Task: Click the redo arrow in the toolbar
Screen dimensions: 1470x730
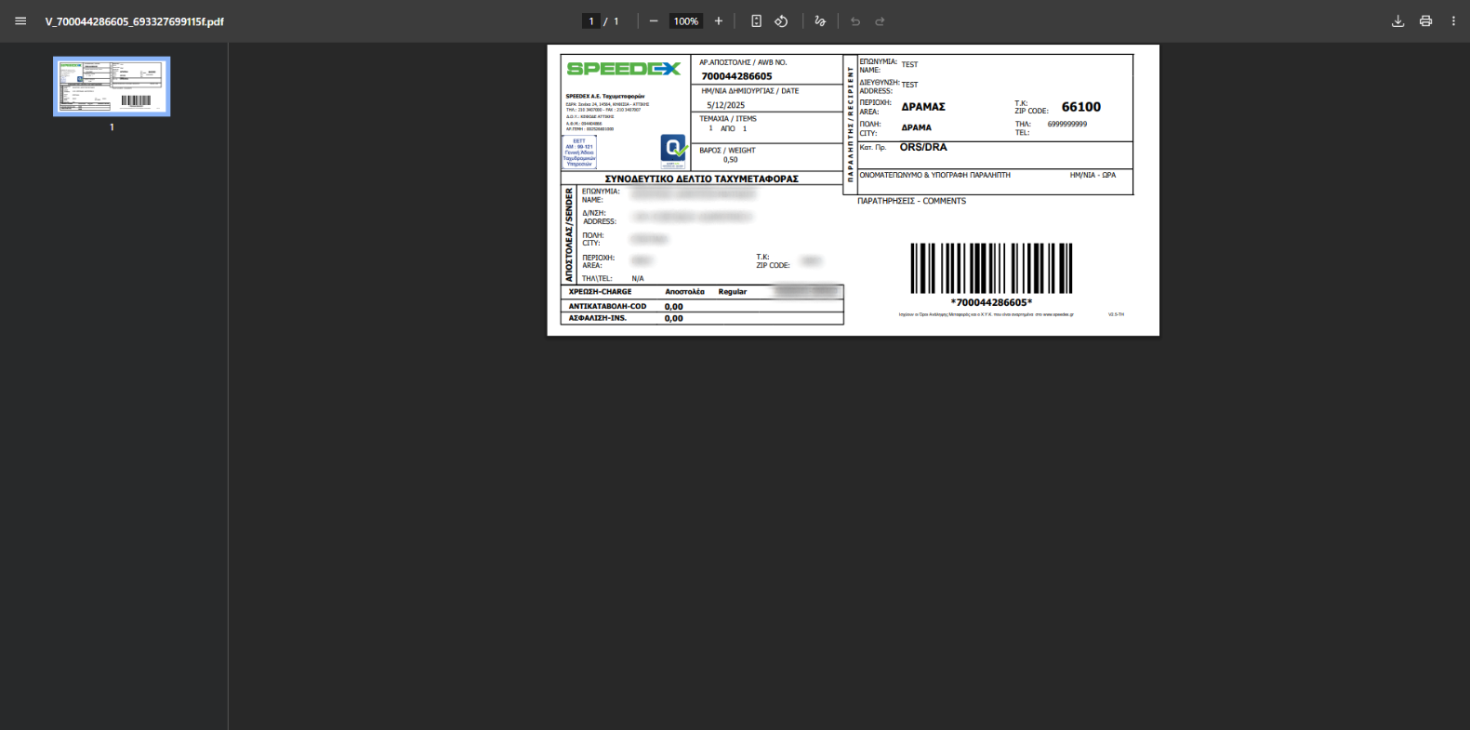Action: click(880, 21)
